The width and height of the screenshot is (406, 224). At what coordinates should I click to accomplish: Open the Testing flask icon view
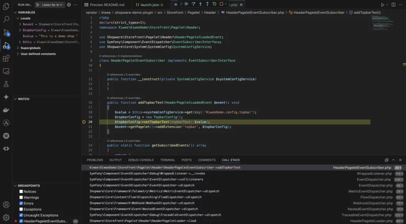point(6,84)
